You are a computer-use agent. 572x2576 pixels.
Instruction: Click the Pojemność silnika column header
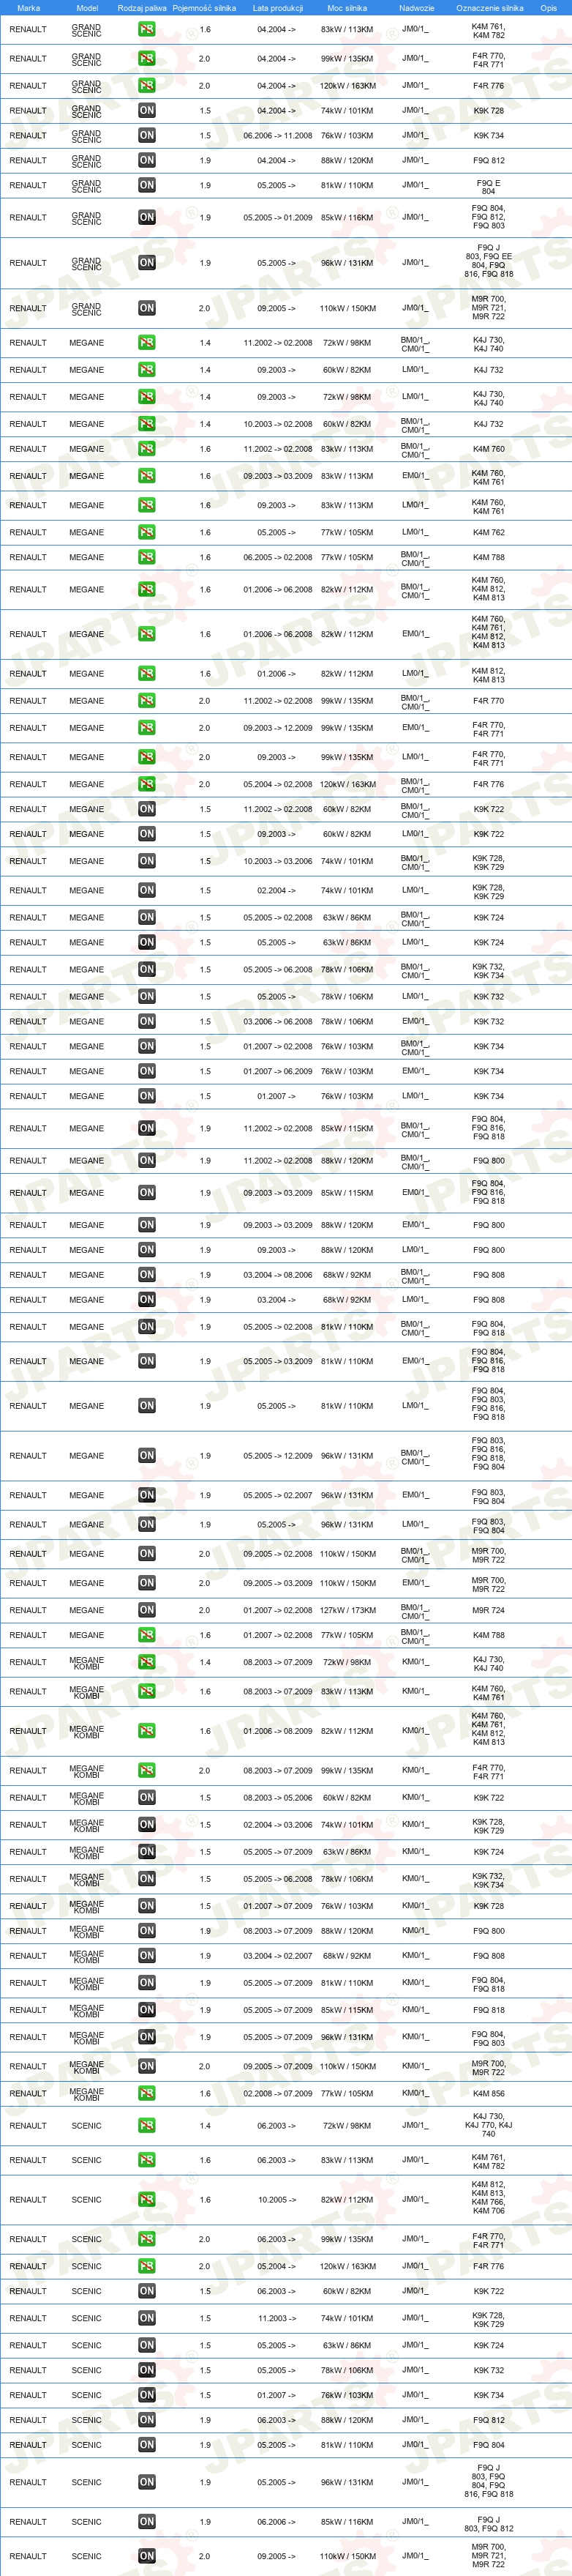click(203, 8)
